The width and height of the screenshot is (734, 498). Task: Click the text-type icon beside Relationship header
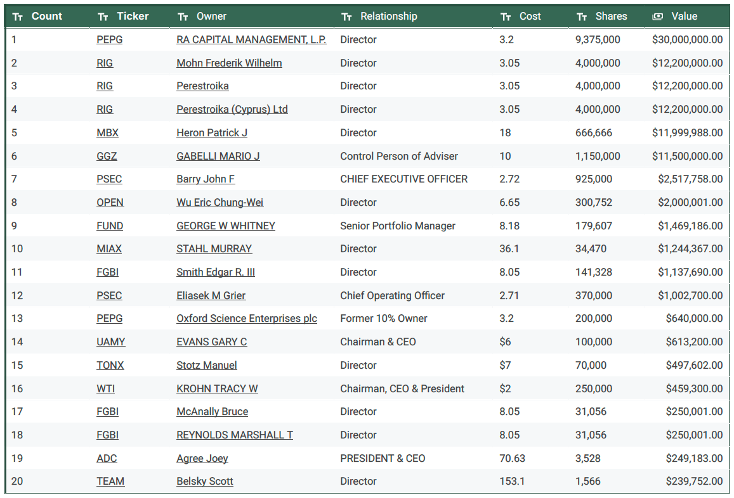pos(346,17)
